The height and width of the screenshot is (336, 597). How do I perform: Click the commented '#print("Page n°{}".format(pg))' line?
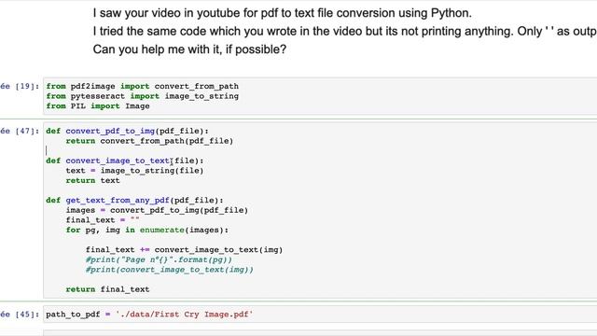(159, 259)
